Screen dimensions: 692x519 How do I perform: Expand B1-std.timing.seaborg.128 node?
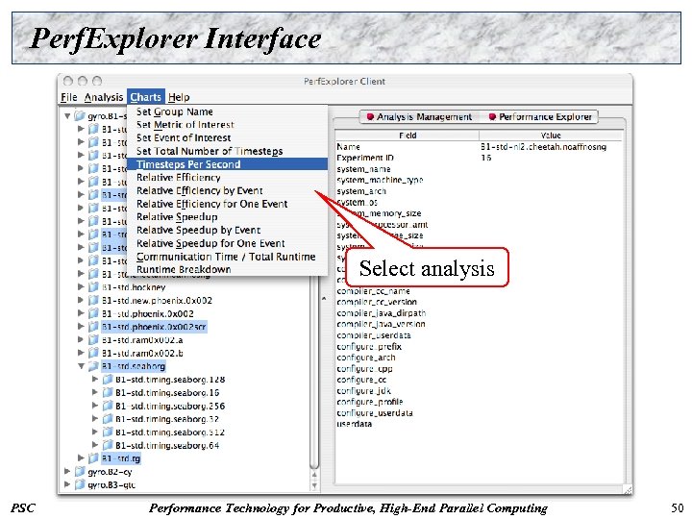[95, 379]
